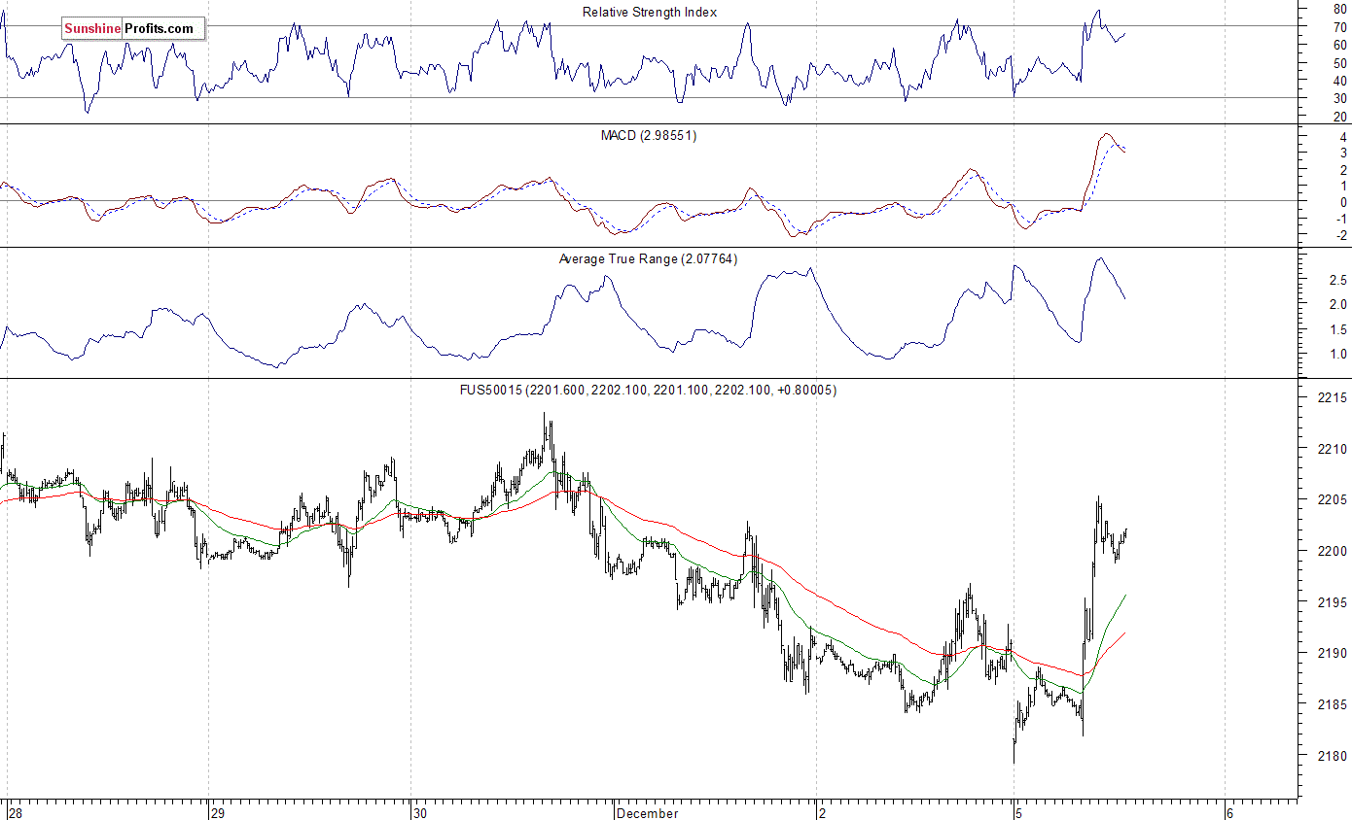Click the 2 date label on the time axis
1352x820 pixels.
click(x=821, y=813)
